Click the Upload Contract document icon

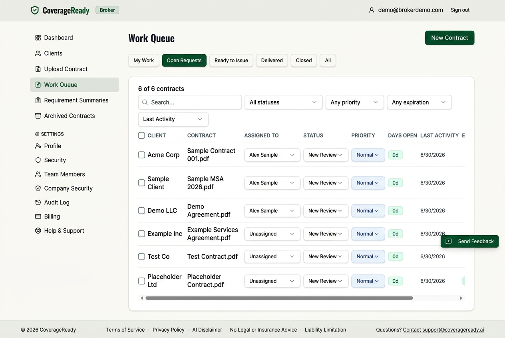click(x=38, y=69)
